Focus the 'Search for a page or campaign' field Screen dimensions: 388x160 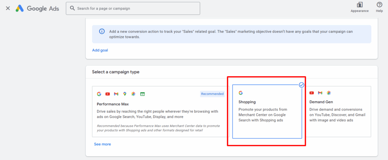point(133,8)
